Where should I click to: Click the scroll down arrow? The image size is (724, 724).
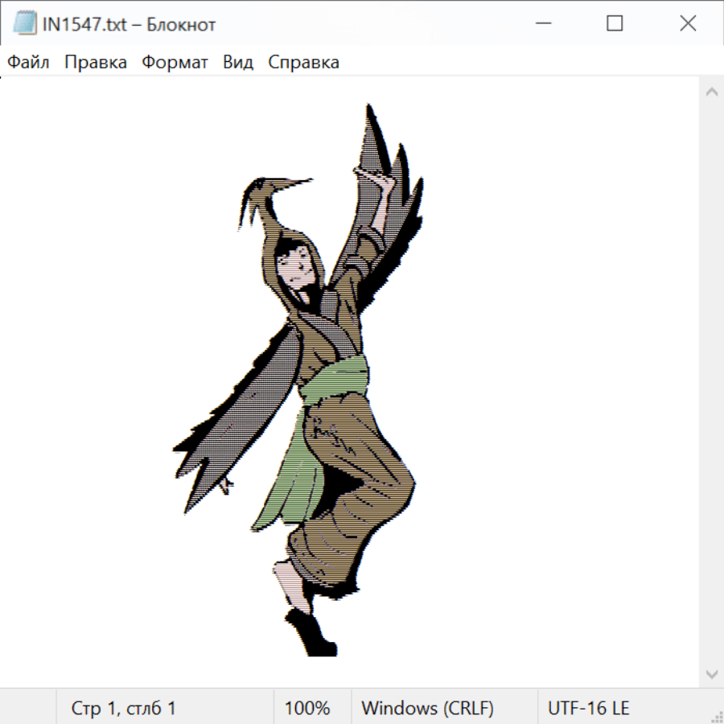(711, 673)
